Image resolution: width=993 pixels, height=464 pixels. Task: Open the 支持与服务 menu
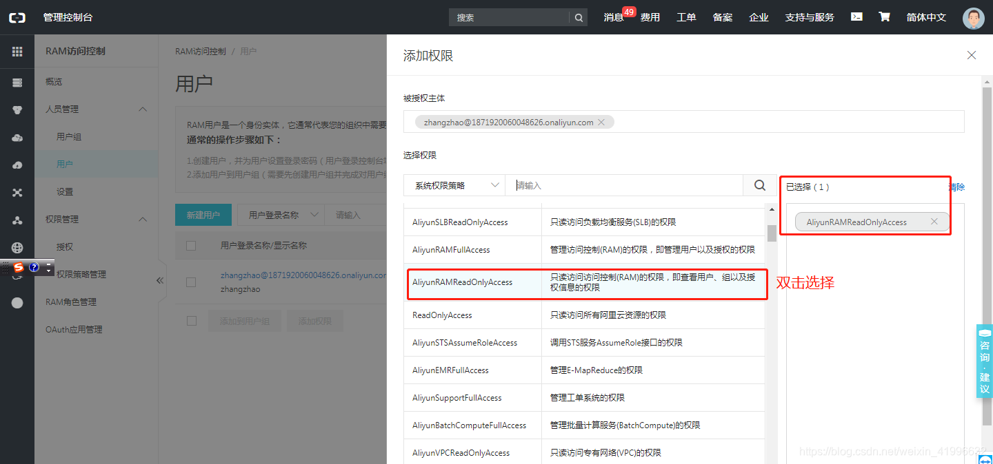tap(810, 17)
